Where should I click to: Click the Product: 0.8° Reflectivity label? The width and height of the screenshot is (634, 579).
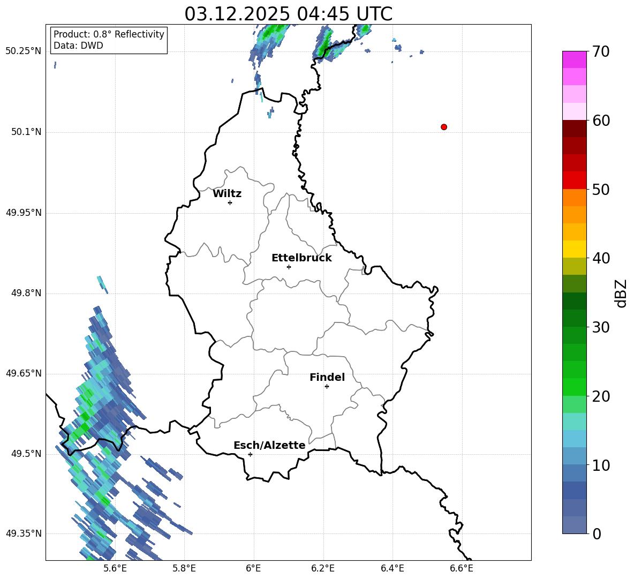(x=109, y=34)
